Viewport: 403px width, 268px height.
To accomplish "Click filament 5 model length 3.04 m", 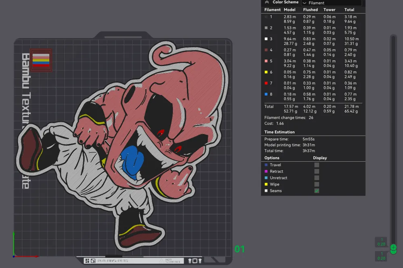I will pos(290,61).
